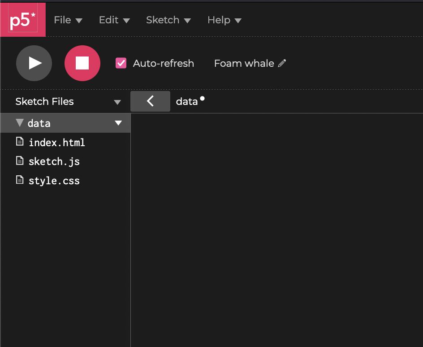The image size is (423, 347).
Task: Start the sketch with the Play button
Action: coord(34,63)
